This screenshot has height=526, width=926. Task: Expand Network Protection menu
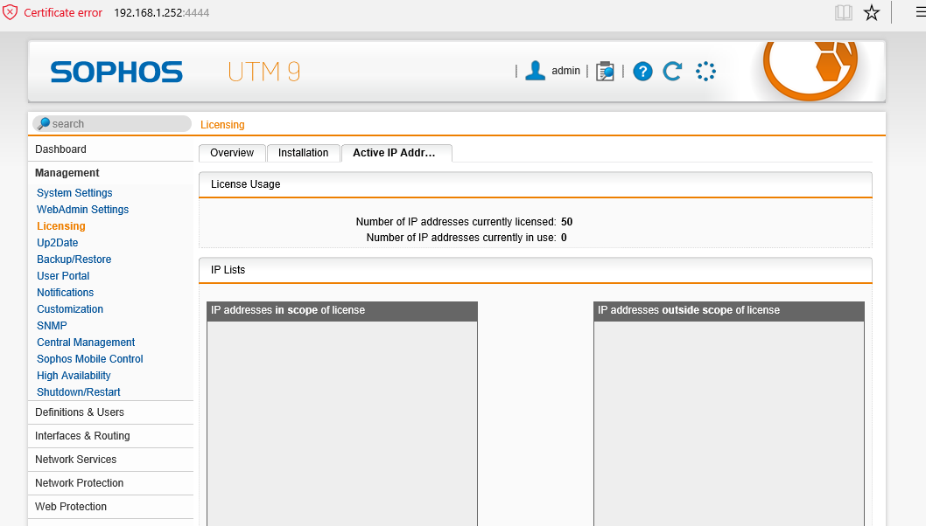pos(110,483)
